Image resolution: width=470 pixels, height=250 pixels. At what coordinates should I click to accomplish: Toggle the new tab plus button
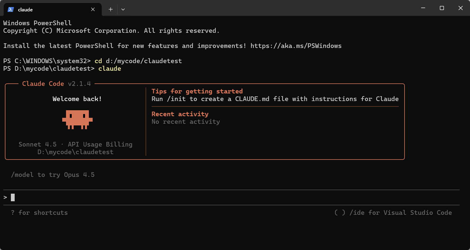pyautogui.click(x=111, y=9)
